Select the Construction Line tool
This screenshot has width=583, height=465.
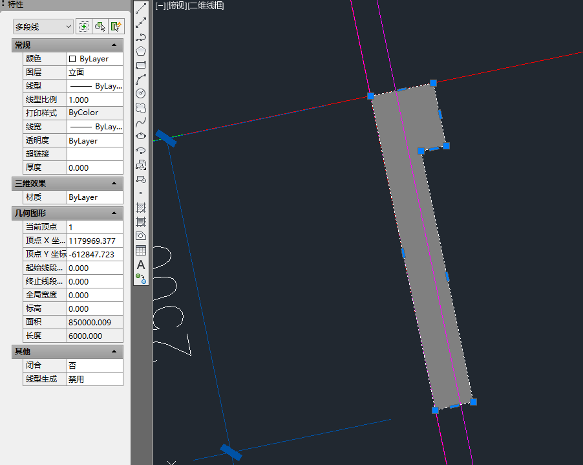click(141, 23)
